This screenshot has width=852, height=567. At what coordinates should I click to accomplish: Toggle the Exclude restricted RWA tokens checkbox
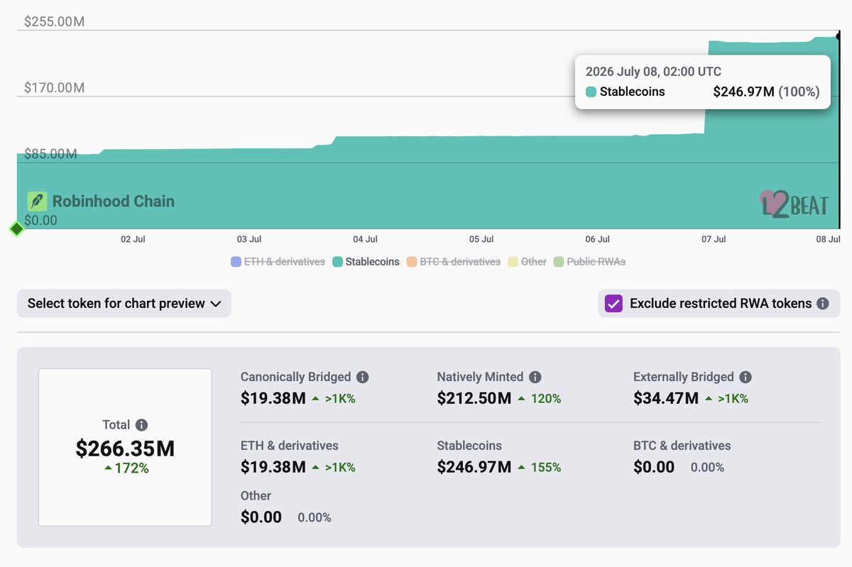613,304
